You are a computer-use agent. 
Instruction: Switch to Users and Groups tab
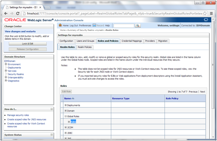tap(85, 41)
